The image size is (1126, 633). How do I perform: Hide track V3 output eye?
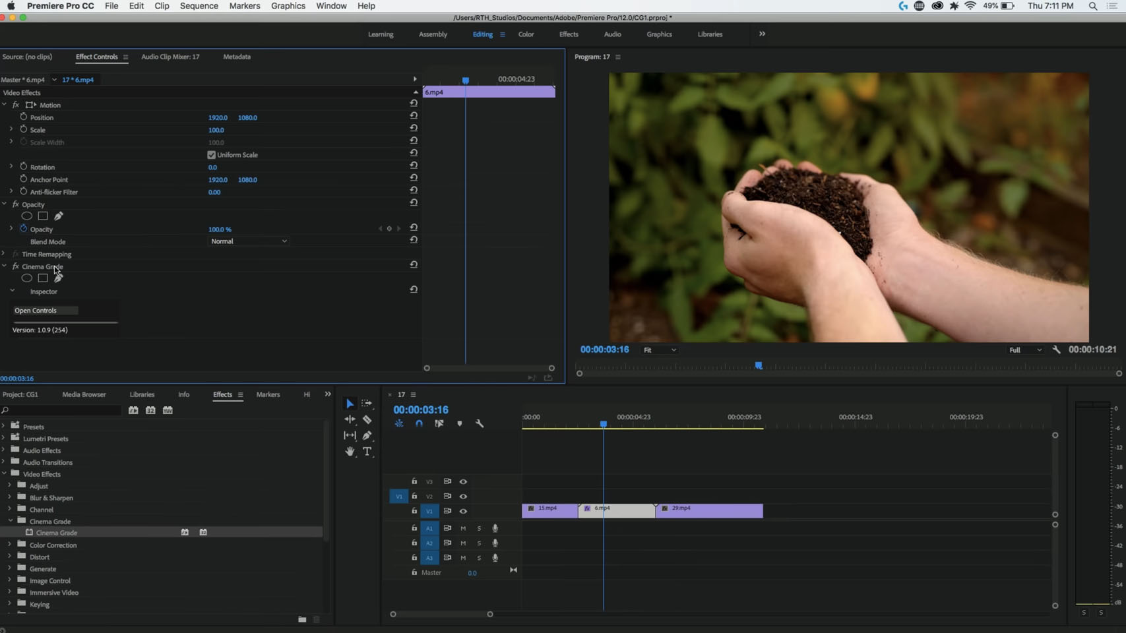(x=463, y=482)
